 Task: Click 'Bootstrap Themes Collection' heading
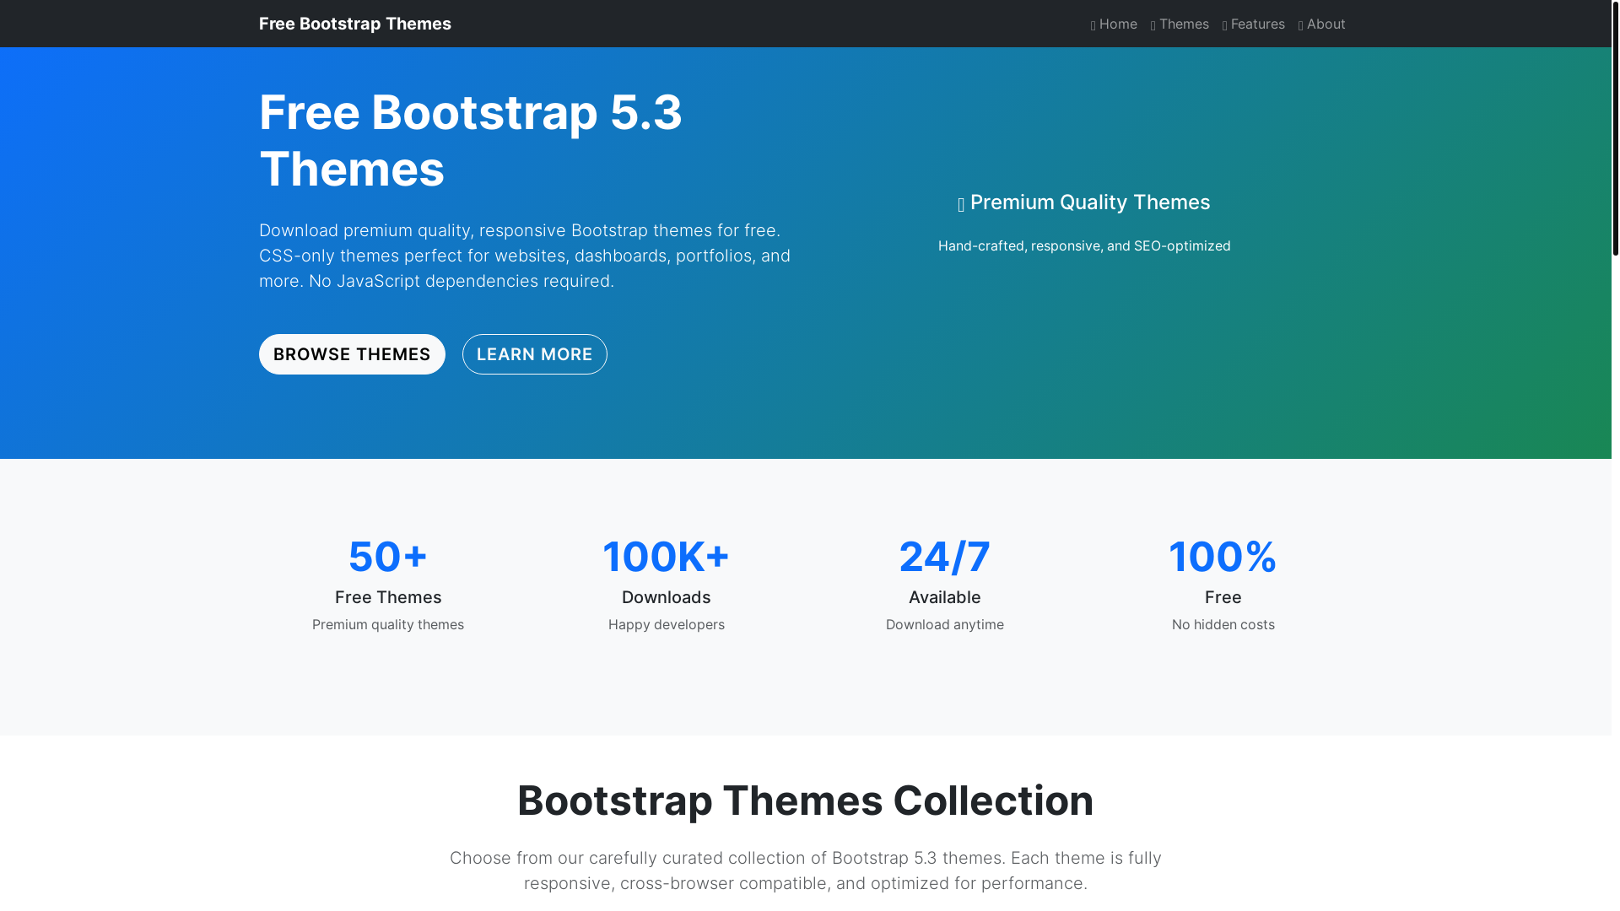(x=806, y=800)
